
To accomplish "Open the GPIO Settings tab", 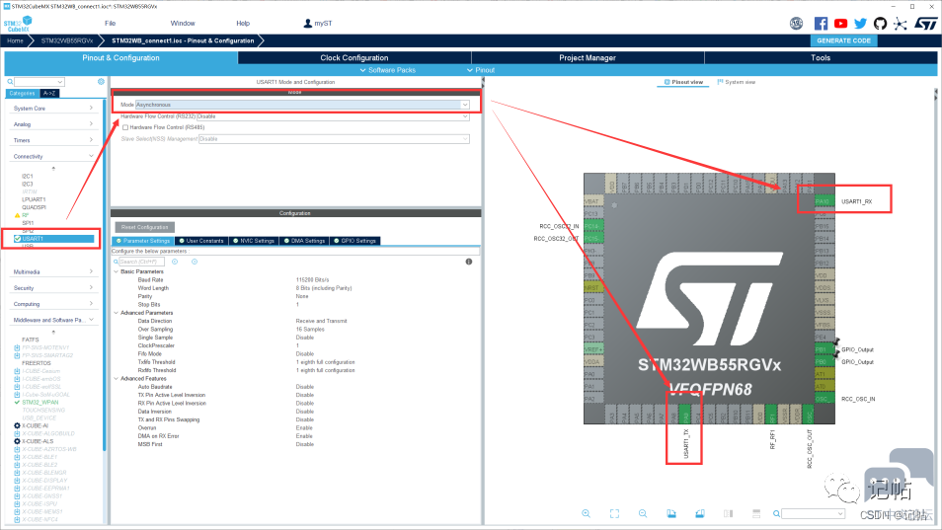I will click(x=354, y=241).
